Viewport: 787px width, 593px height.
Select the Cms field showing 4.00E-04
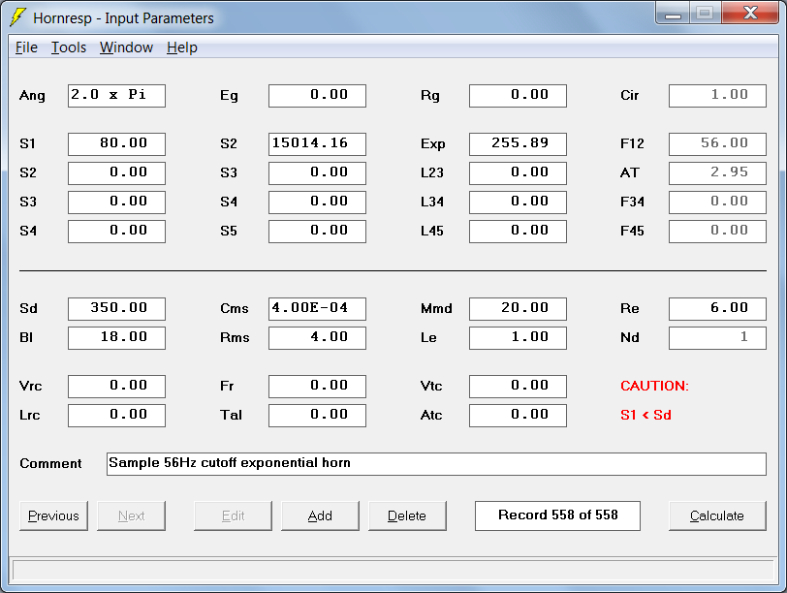click(x=317, y=308)
